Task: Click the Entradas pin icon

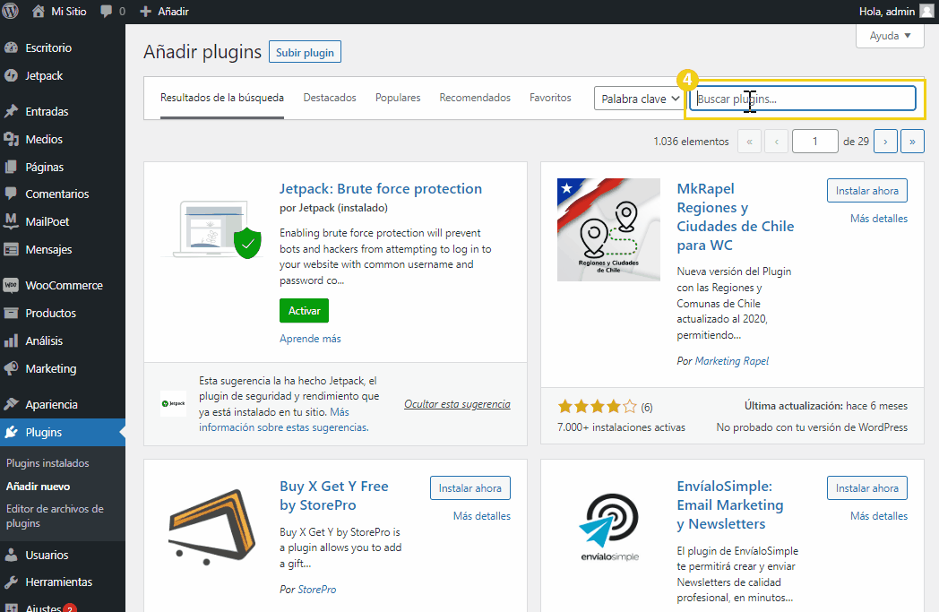Action: click(11, 111)
